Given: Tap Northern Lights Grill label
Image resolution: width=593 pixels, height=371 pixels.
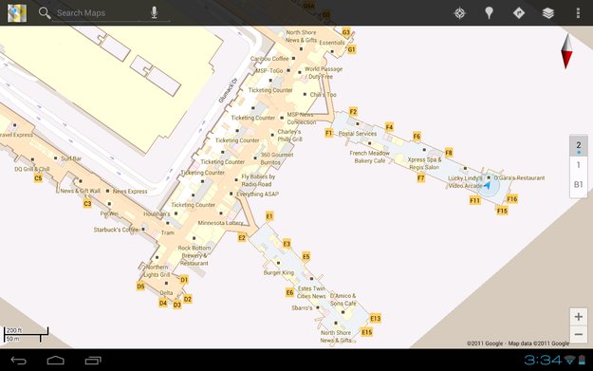Looking at the screenshot, I should tap(157, 270).
